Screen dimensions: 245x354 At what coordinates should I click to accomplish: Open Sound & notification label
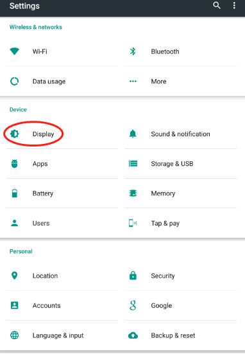tap(180, 134)
